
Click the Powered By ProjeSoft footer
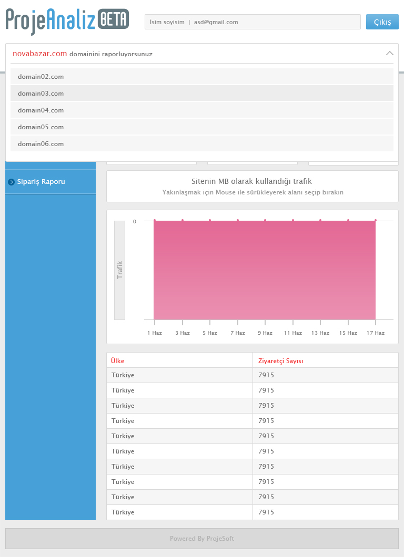pos(202,539)
